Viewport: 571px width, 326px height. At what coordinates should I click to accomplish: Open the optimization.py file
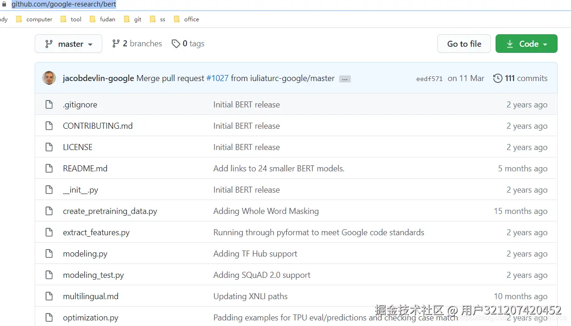click(x=91, y=318)
